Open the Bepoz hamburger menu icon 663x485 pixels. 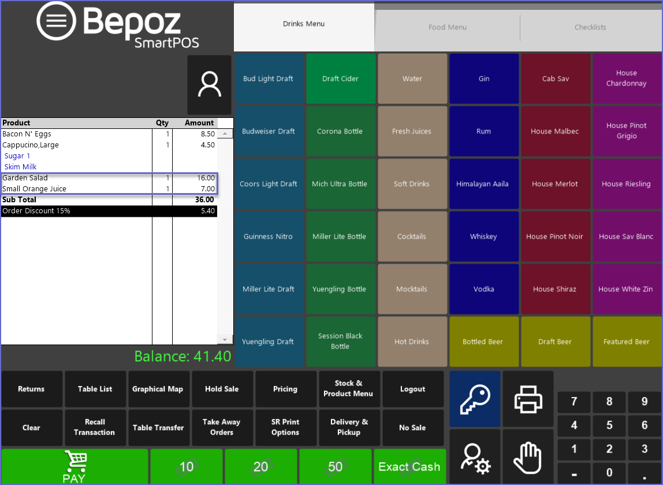56,21
